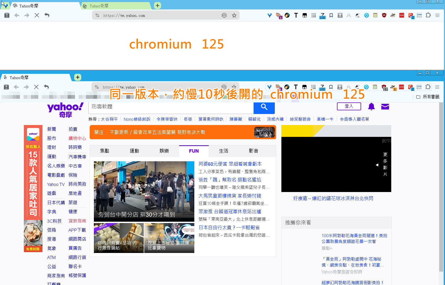Click trending search 大谷翔平

click(109, 119)
